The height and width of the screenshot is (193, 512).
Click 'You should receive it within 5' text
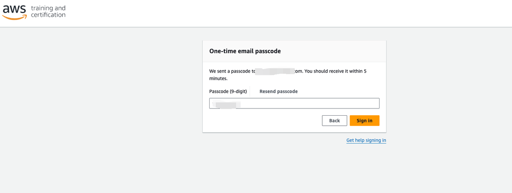click(336, 71)
